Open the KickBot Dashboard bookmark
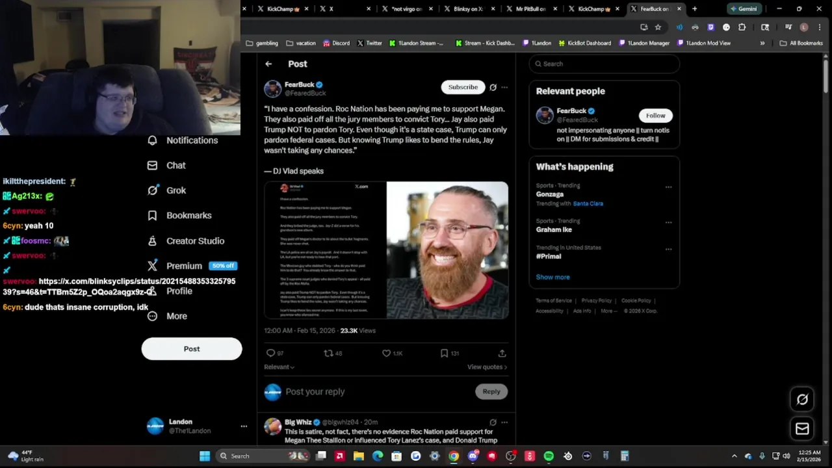Image resolution: width=832 pixels, height=468 pixels. [x=584, y=44]
